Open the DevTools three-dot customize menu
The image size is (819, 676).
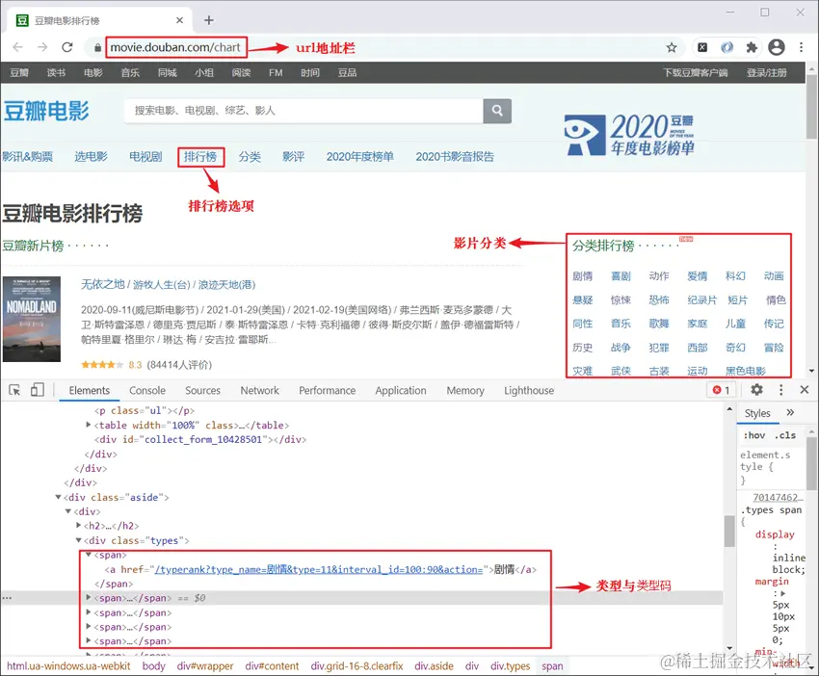(782, 390)
